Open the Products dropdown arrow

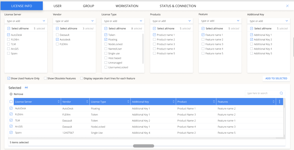pos(190,21)
